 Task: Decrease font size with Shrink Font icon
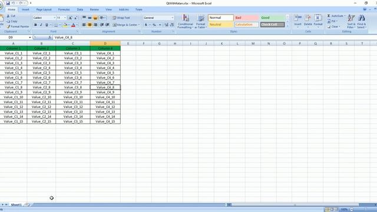(x=75, y=18)
